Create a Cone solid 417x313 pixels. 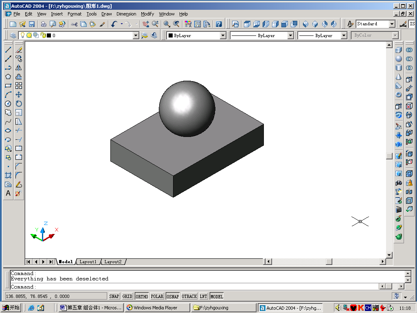[398, 77]
